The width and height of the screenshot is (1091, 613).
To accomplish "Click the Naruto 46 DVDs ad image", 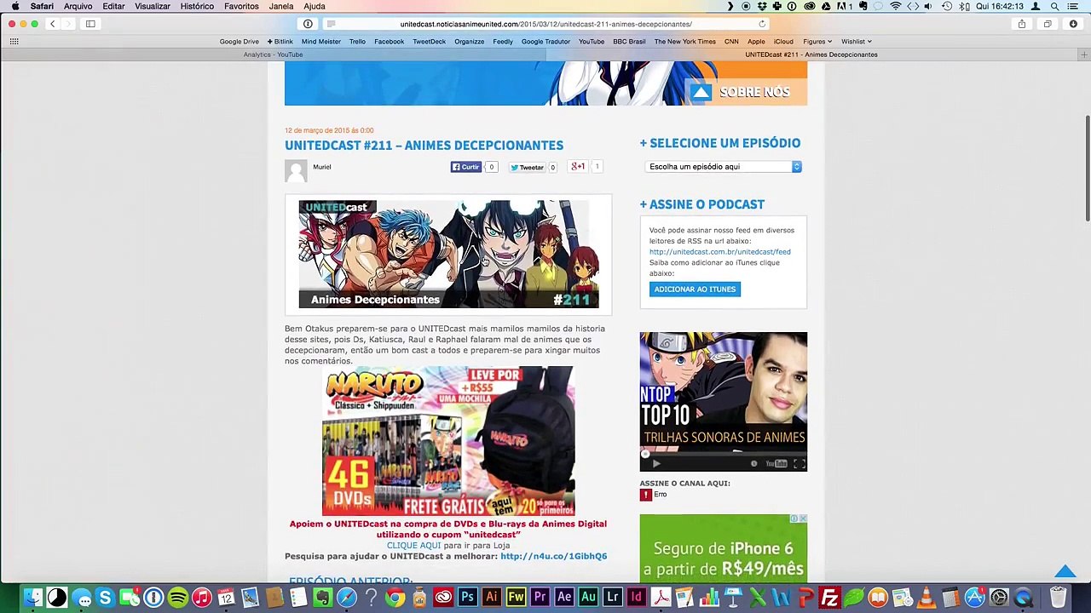I will click(x=448, y=441).
